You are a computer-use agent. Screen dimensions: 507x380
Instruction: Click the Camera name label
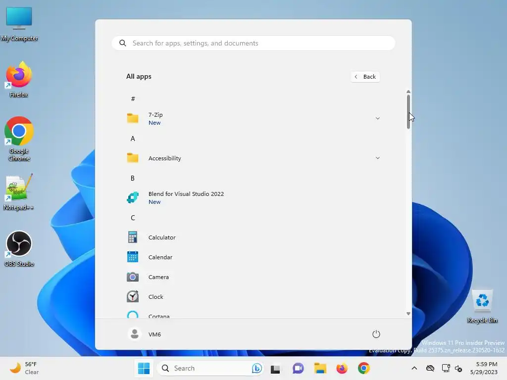click(158, 277)
